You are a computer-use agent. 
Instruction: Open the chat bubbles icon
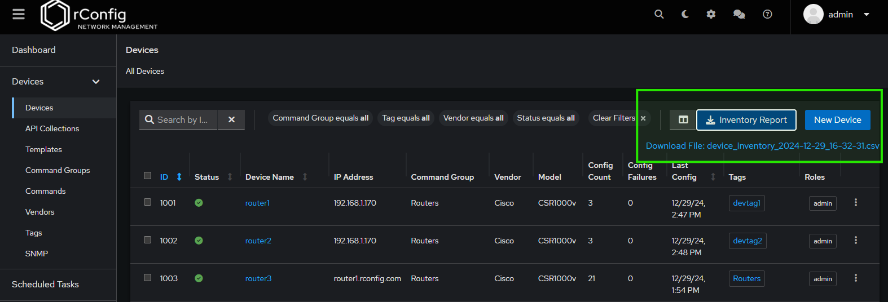[x=739, y=14]
